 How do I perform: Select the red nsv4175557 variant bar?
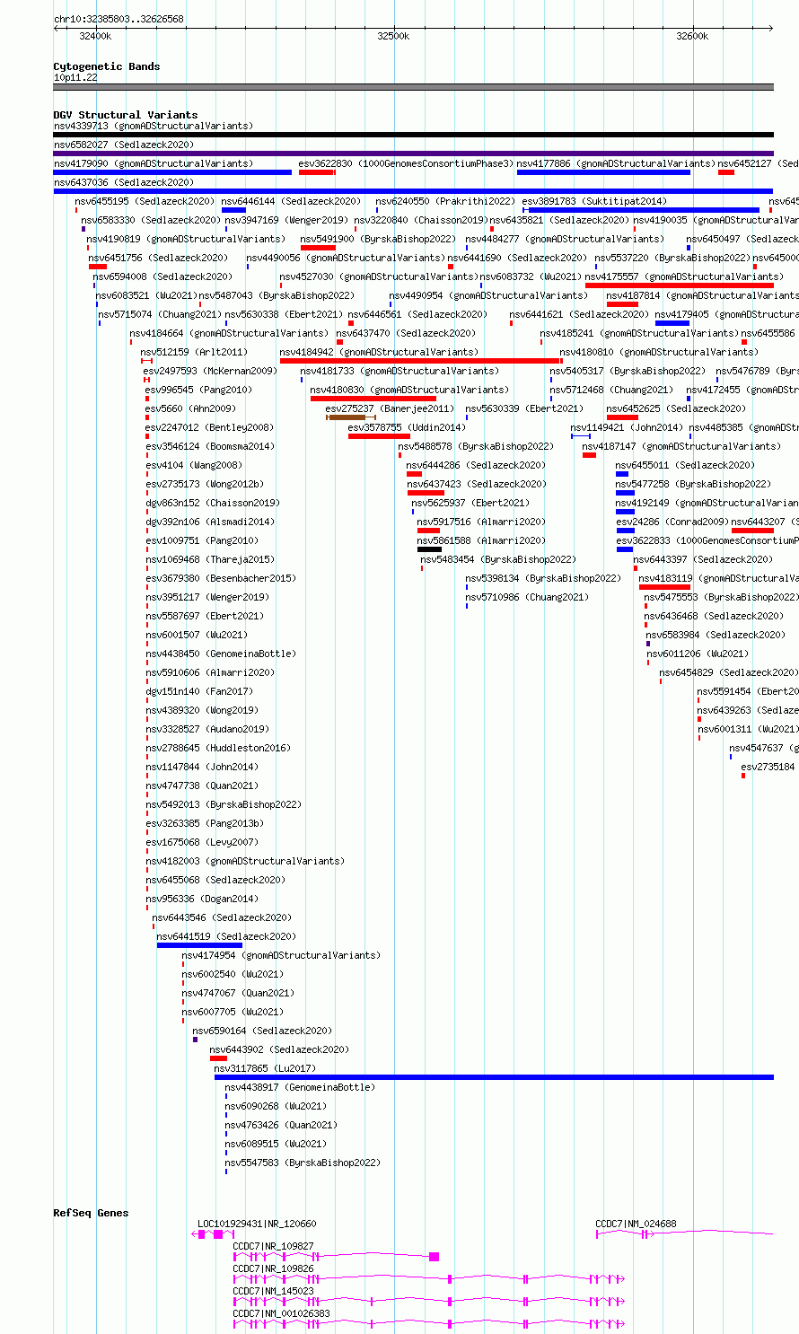click(679, 285)
